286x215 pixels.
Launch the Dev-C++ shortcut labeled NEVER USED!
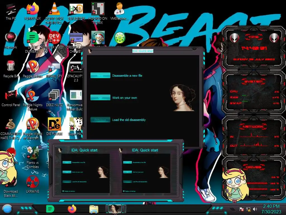[x=54, y=40]
